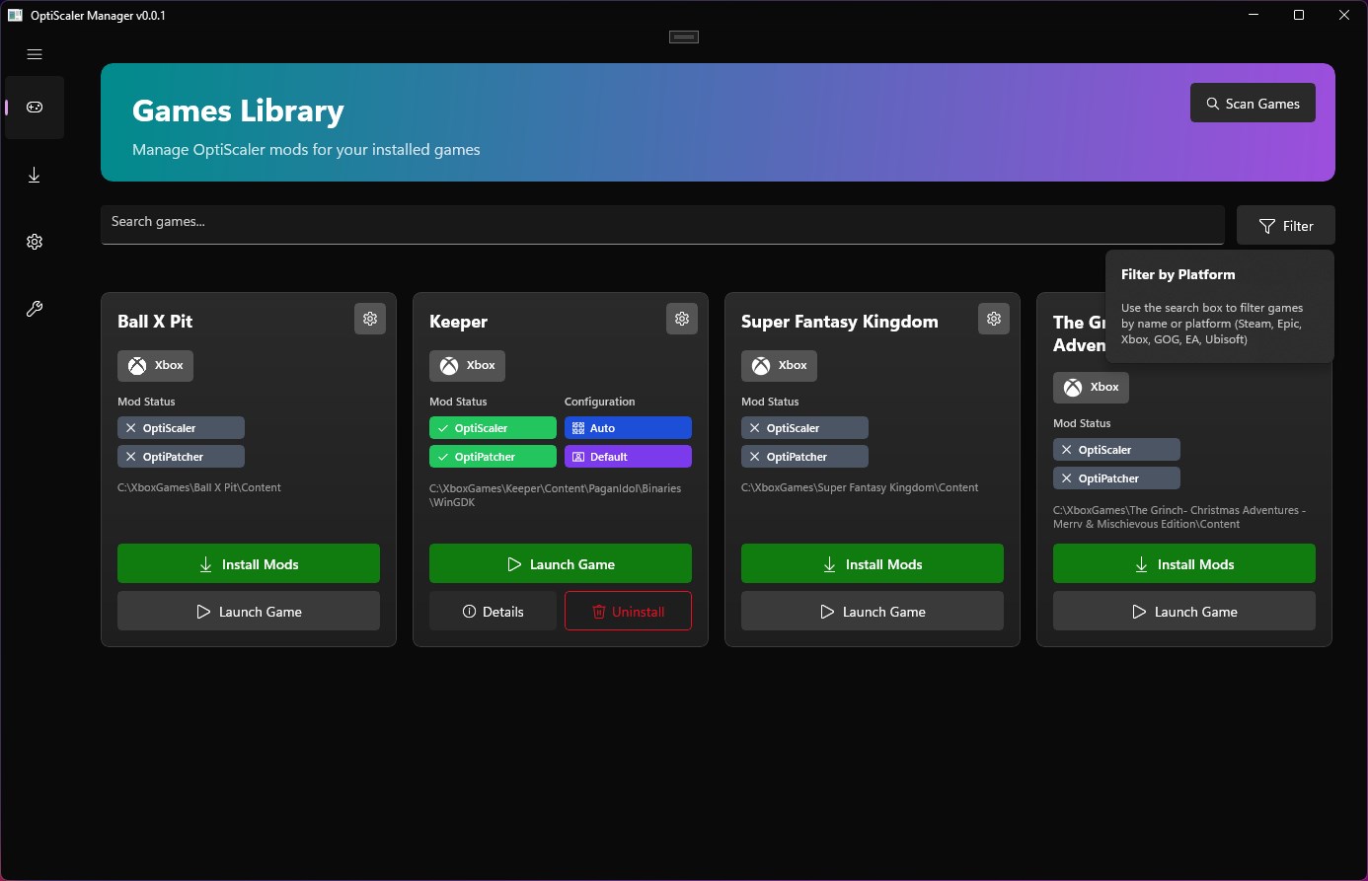This screenshot has width=1368, height=881.
Task: Click green OptiScaler status on Keeper
Action: (x=493, y=428)
